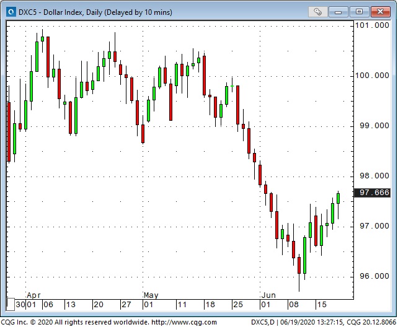Click the 101.000 price axis label

pos(372,25)
